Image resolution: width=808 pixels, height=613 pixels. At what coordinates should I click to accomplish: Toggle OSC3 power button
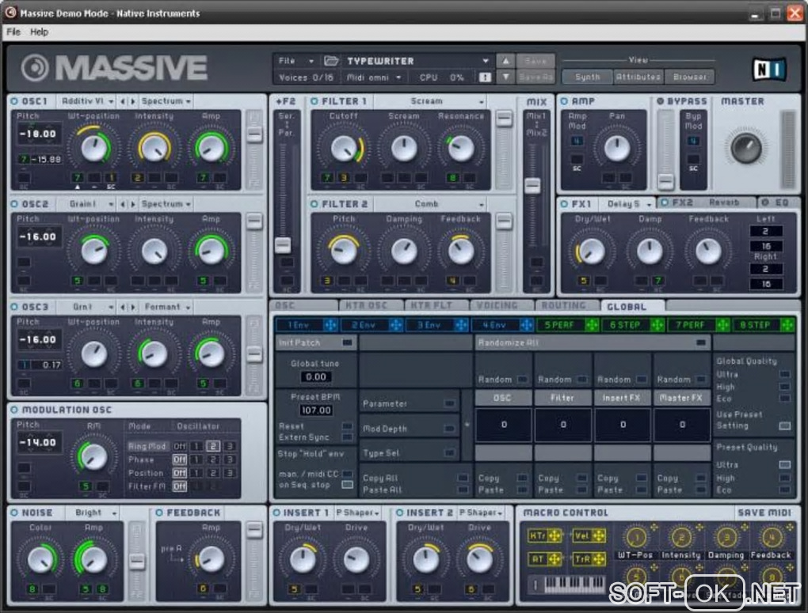(14, 307)
